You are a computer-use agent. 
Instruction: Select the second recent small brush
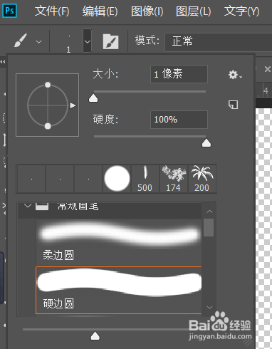click(x=60, y=179)
